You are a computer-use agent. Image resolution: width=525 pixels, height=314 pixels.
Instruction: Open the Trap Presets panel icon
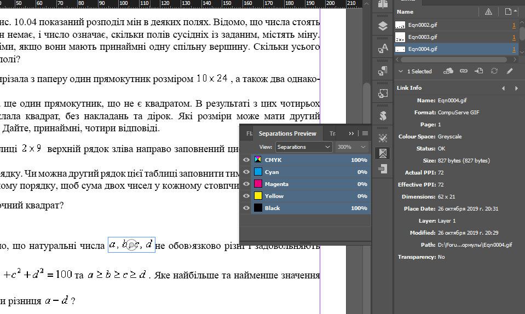[x=383, y=169]
